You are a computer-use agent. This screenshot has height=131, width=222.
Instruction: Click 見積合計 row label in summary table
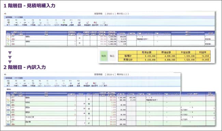point(128,60)
